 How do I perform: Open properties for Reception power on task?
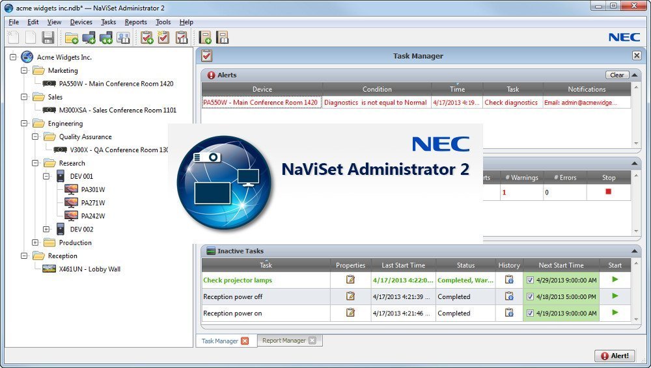point(350,312)
